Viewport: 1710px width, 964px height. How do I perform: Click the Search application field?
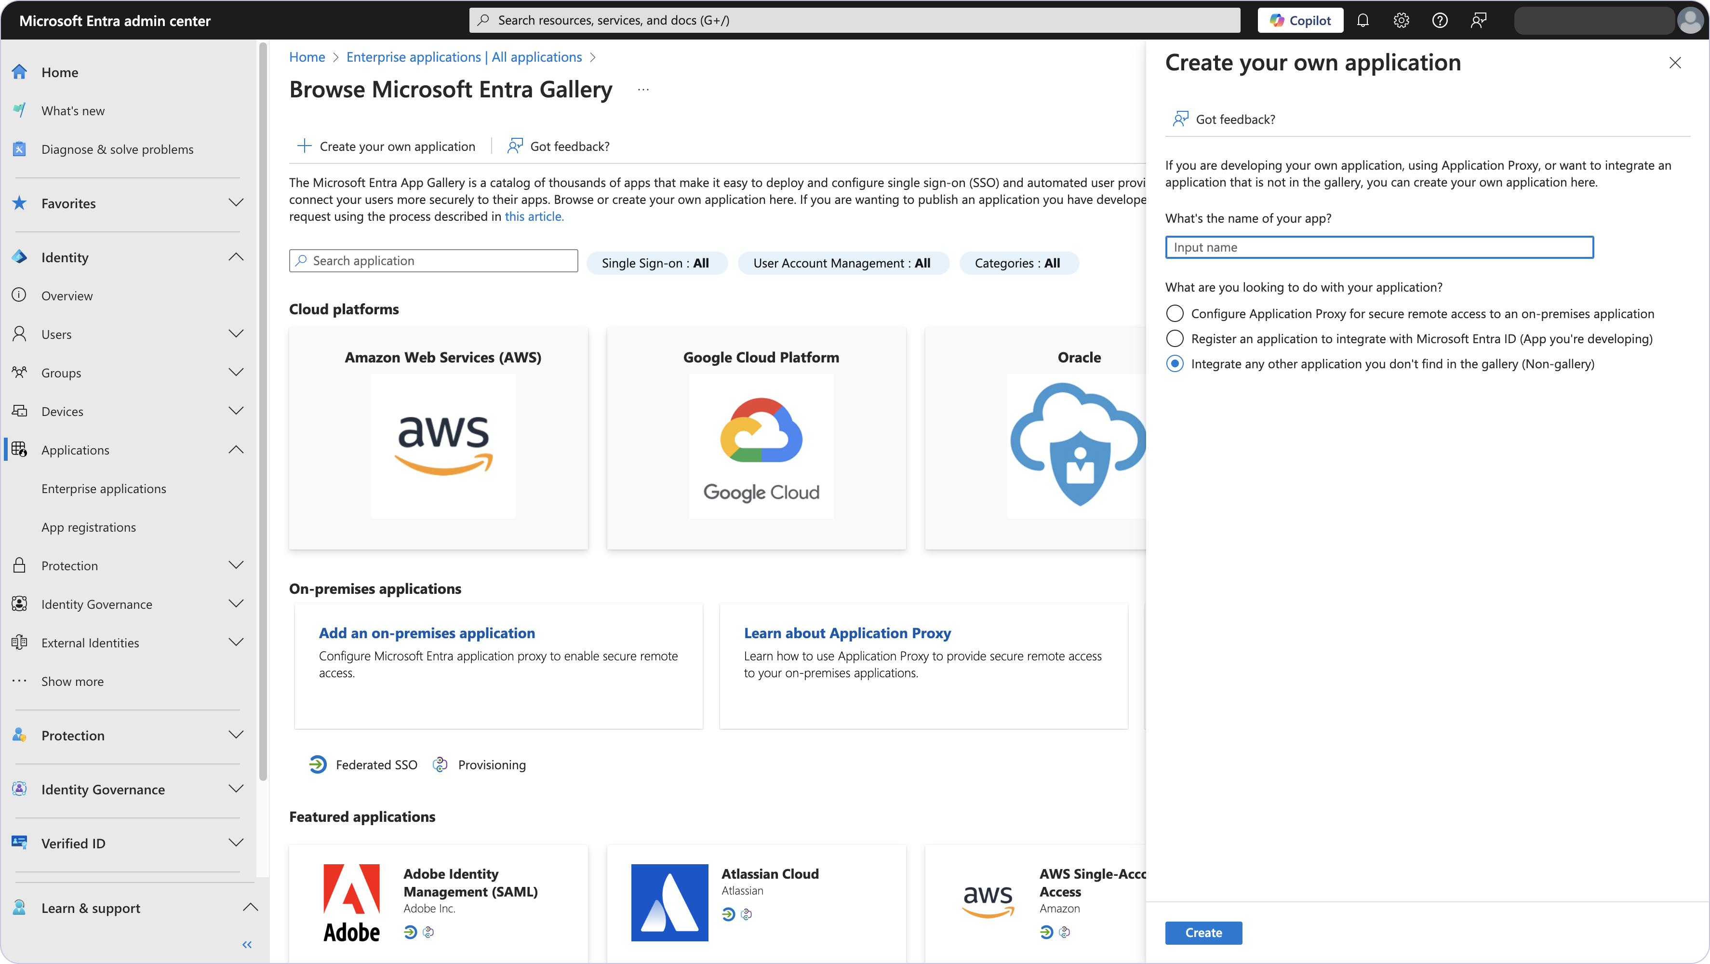pyautogui.click(x=433, y=260)
